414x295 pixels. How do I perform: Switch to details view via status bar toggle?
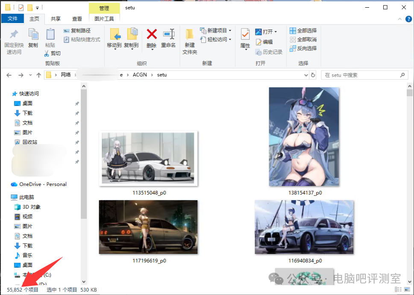(397, 289)
